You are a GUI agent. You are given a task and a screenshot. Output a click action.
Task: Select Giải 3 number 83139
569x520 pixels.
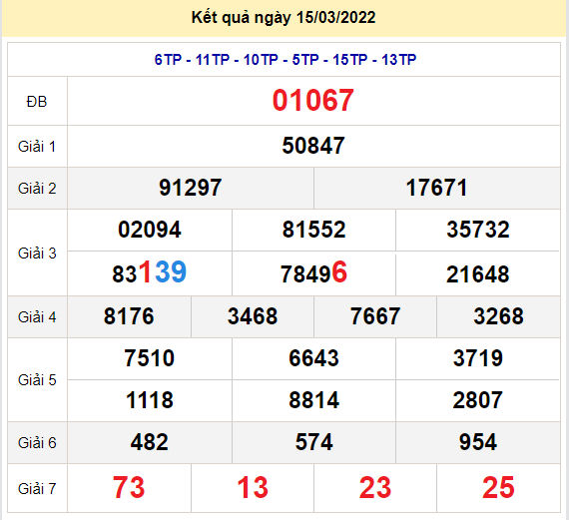pyautogui.click(x=149, y=272)
